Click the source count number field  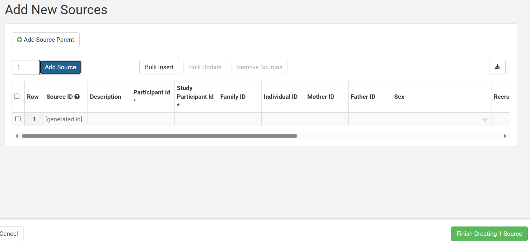(x=26, y=67)
